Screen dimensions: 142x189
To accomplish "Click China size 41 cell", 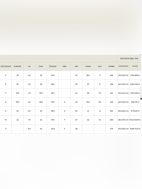I will point(88,111).
